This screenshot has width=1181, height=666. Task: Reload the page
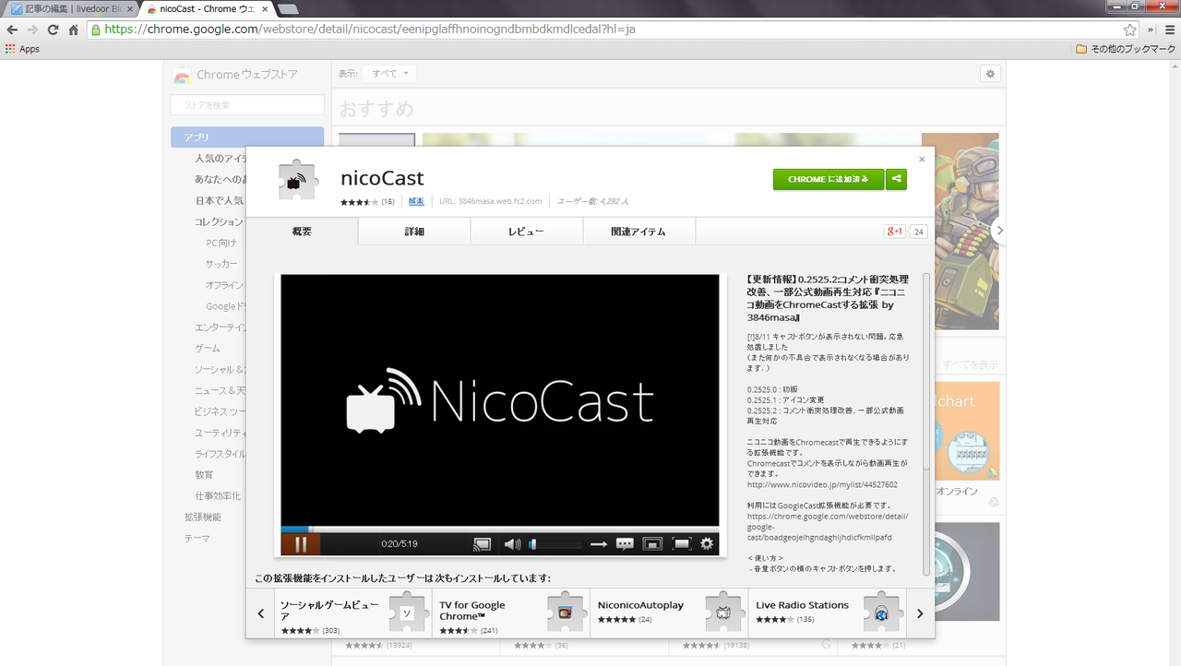pyautogui.click(x=53, y=30)
